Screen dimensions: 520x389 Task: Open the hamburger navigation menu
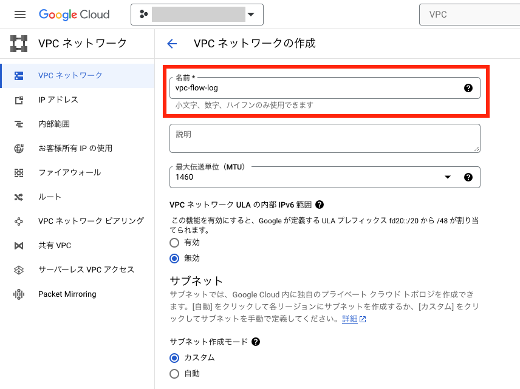[20, 15]
